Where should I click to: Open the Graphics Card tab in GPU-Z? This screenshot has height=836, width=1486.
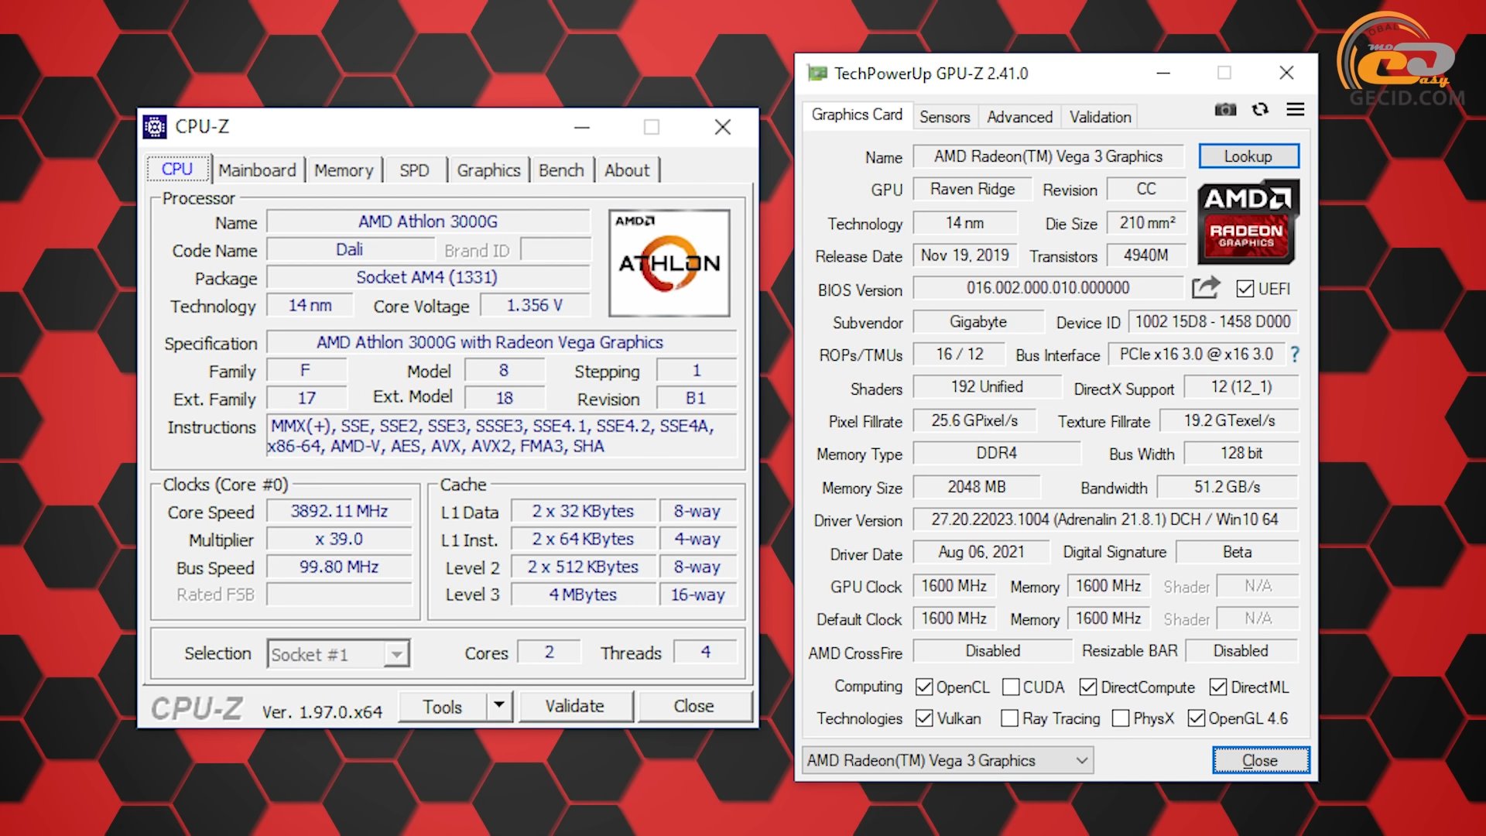[857, 115]
